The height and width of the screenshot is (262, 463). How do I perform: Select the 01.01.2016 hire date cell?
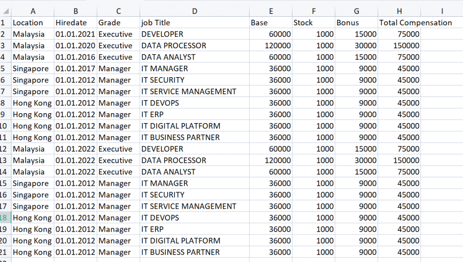pos(75,57)
